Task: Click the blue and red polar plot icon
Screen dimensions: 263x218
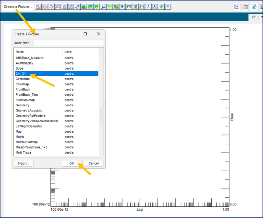Action: [71, 7]
